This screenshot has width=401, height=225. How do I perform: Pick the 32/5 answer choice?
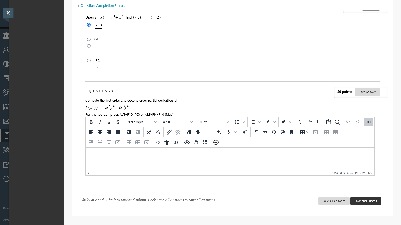click(x=89, y=60)
